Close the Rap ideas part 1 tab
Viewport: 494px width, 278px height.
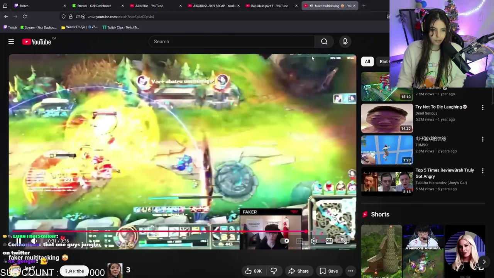coord(296,6)
